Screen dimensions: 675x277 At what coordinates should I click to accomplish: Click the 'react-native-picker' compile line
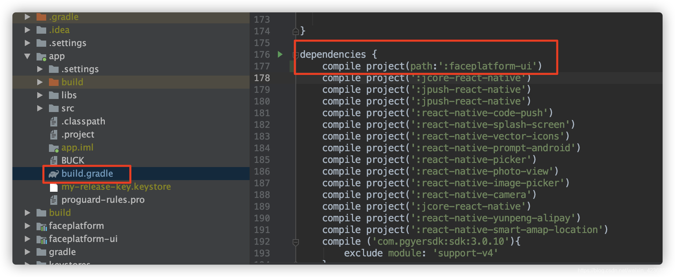[429, 159]
